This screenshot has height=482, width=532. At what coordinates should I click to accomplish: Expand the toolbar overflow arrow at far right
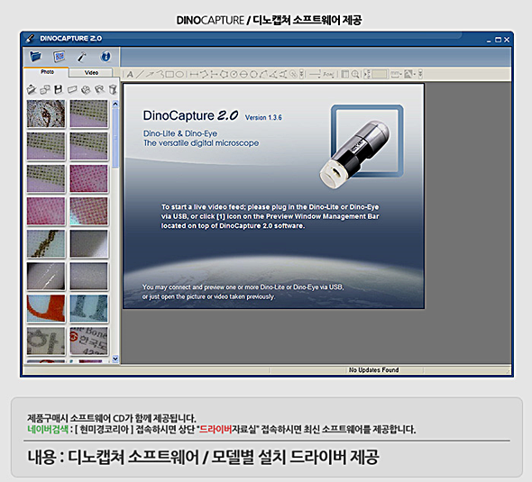pos(420,74)
